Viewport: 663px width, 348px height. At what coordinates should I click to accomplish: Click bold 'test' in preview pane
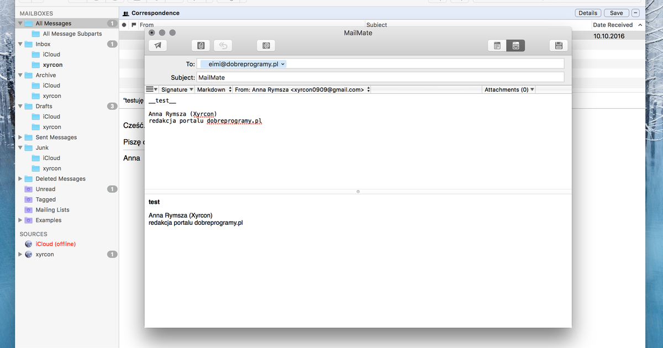154,202
